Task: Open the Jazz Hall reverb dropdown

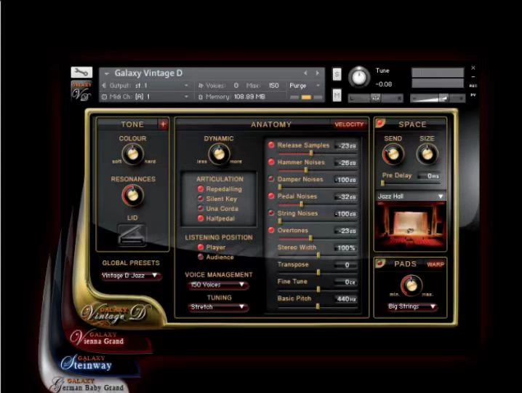Action: 411,196
